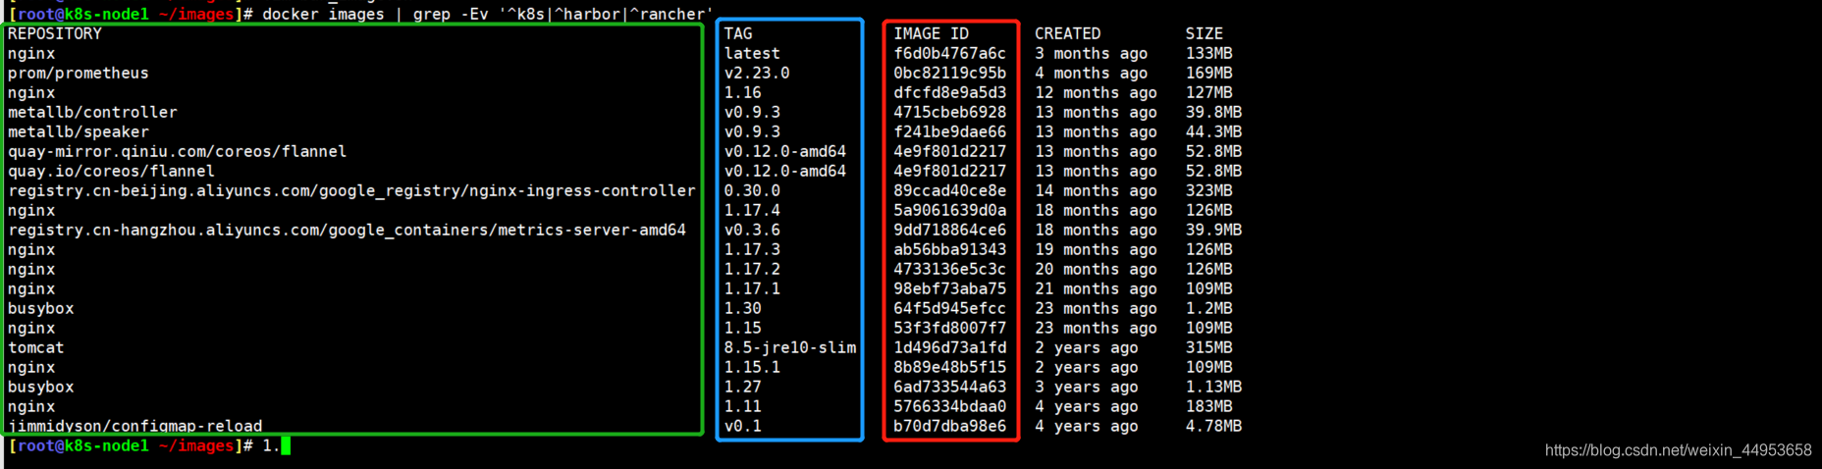
Task: Click the IMAGE ID column header
Action: (931, 34)
